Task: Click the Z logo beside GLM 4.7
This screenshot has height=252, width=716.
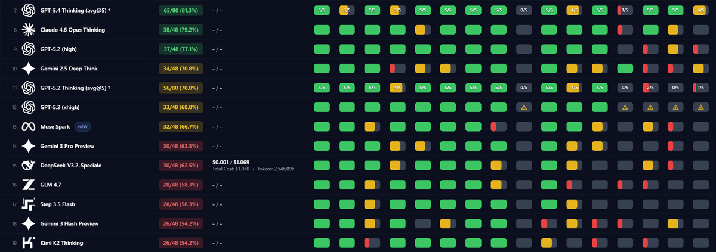Action: coord(28,185)
